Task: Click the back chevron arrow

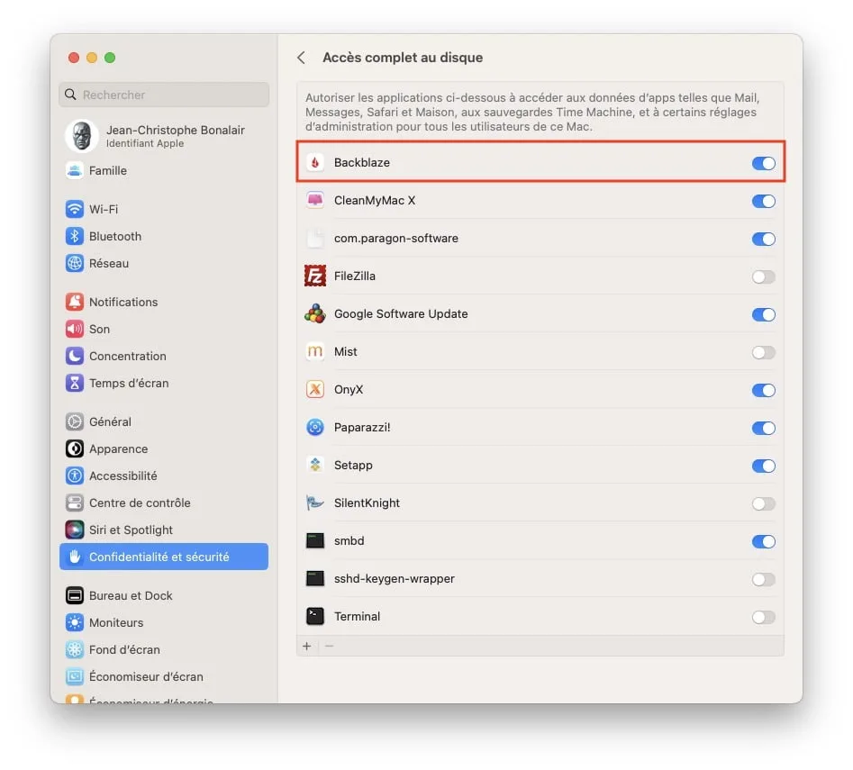Action: [x=301, y=56]
